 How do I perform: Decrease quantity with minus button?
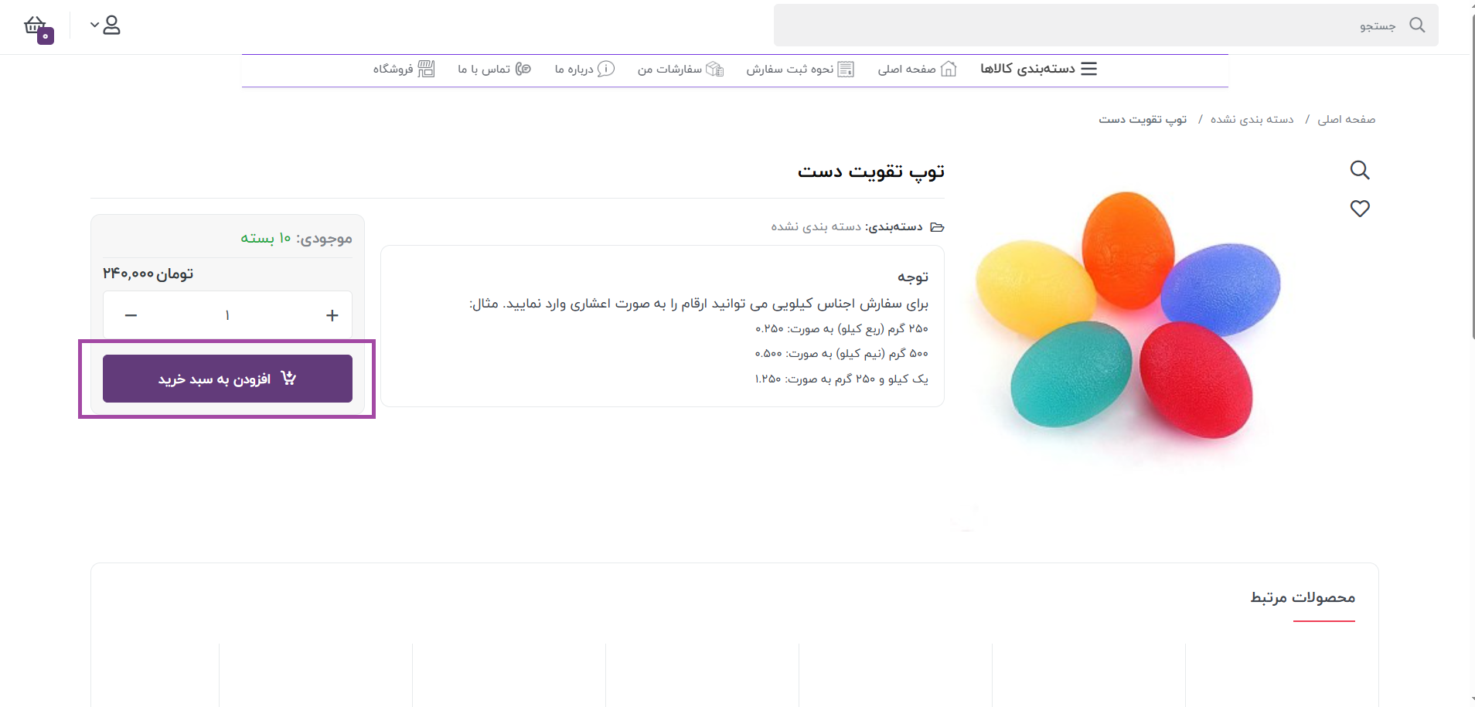point(131,315)
